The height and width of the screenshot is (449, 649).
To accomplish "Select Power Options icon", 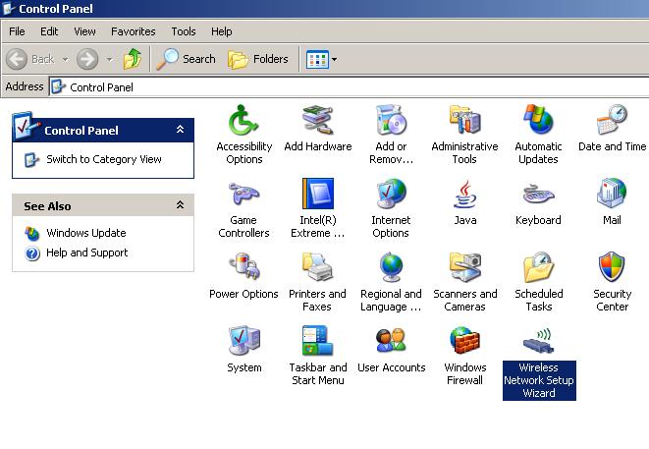I will pyautogui.click(x=244, y=267).
